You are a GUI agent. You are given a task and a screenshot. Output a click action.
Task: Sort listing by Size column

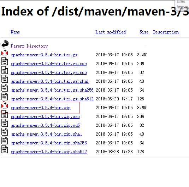pyautogui.click(x=144, y=32)
